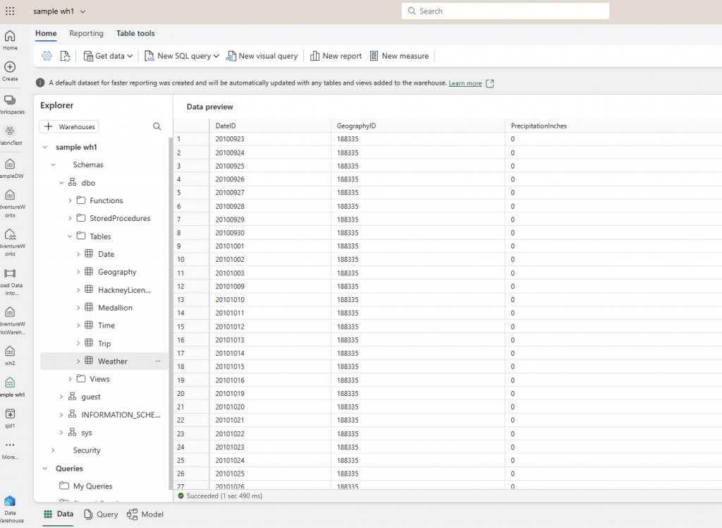
Task: Click the Learn more link
Action: point(465,83)
